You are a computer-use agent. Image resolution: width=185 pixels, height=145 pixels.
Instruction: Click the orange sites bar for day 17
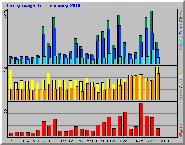point(99,96)
